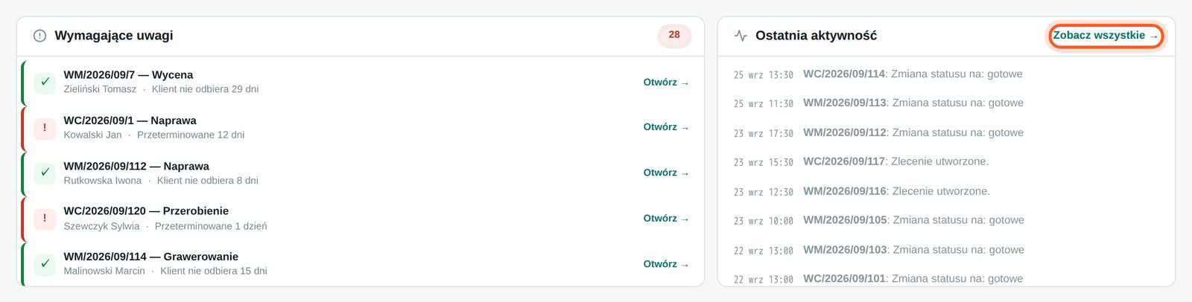Open order WM/2026/09/7 Wycena via Otwórz
This screenshot has width=1192, height=302.
pyautogui.click(x=666, y=82)
